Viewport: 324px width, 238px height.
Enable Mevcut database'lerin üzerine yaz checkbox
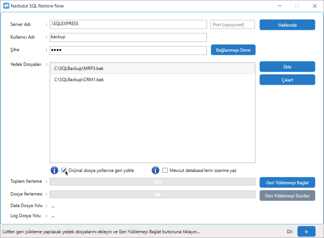[x=165, y=170]
